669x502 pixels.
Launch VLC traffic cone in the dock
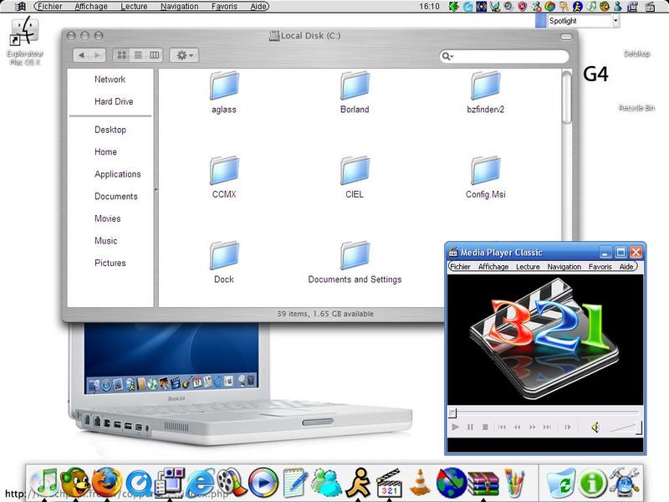421,483
